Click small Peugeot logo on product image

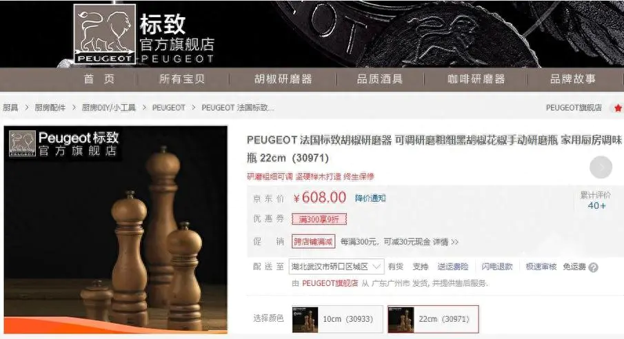pos(22,143)
